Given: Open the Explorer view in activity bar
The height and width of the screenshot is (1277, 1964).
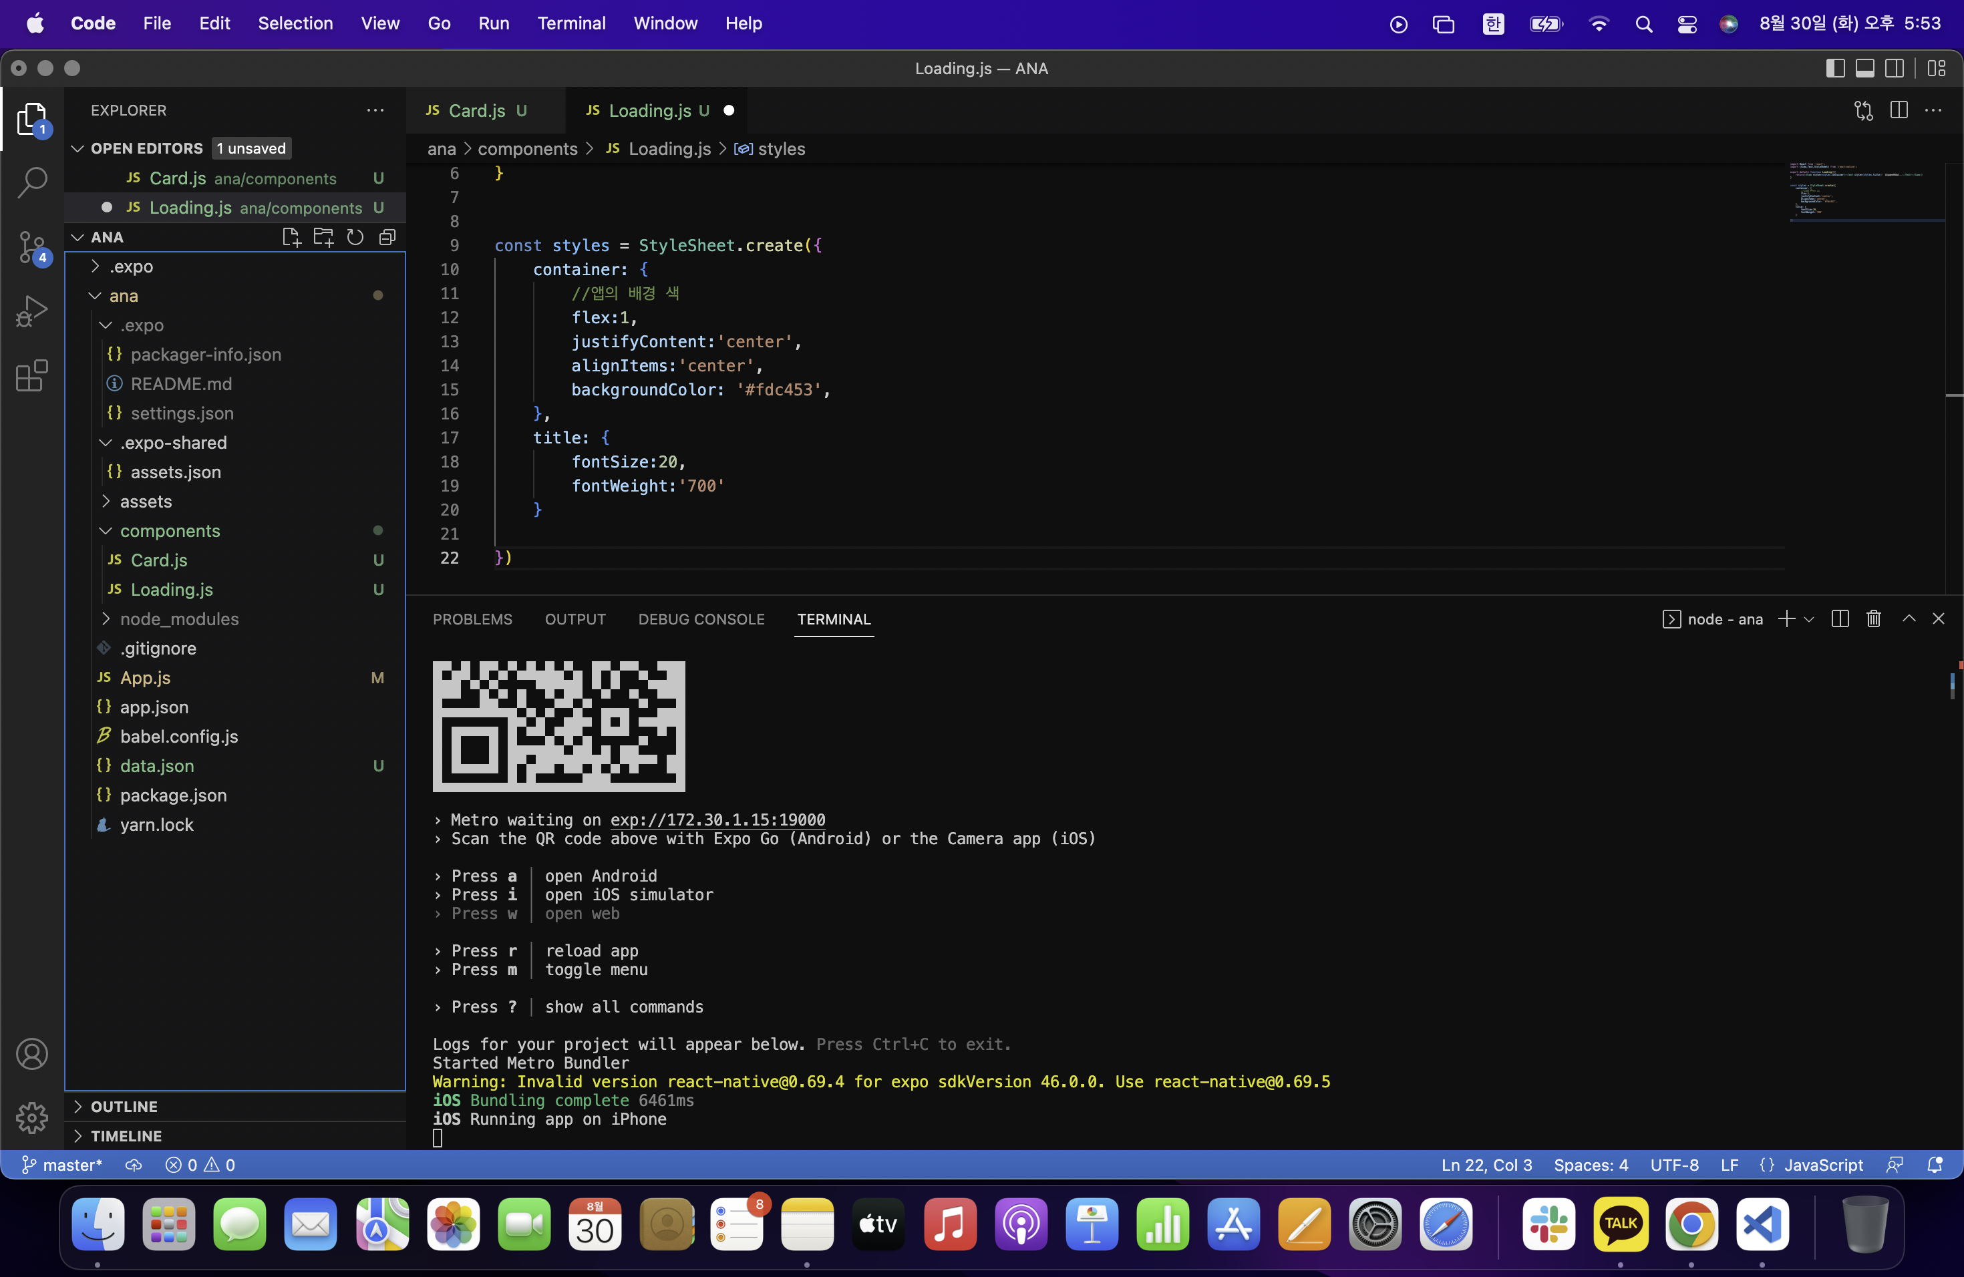Looking at the screenshot, I should (31, 120).
